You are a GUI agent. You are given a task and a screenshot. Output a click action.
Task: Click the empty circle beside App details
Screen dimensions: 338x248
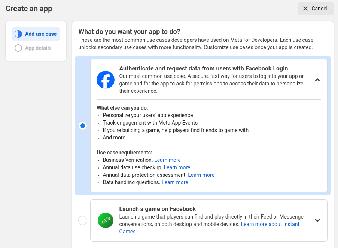coord(18,48)
